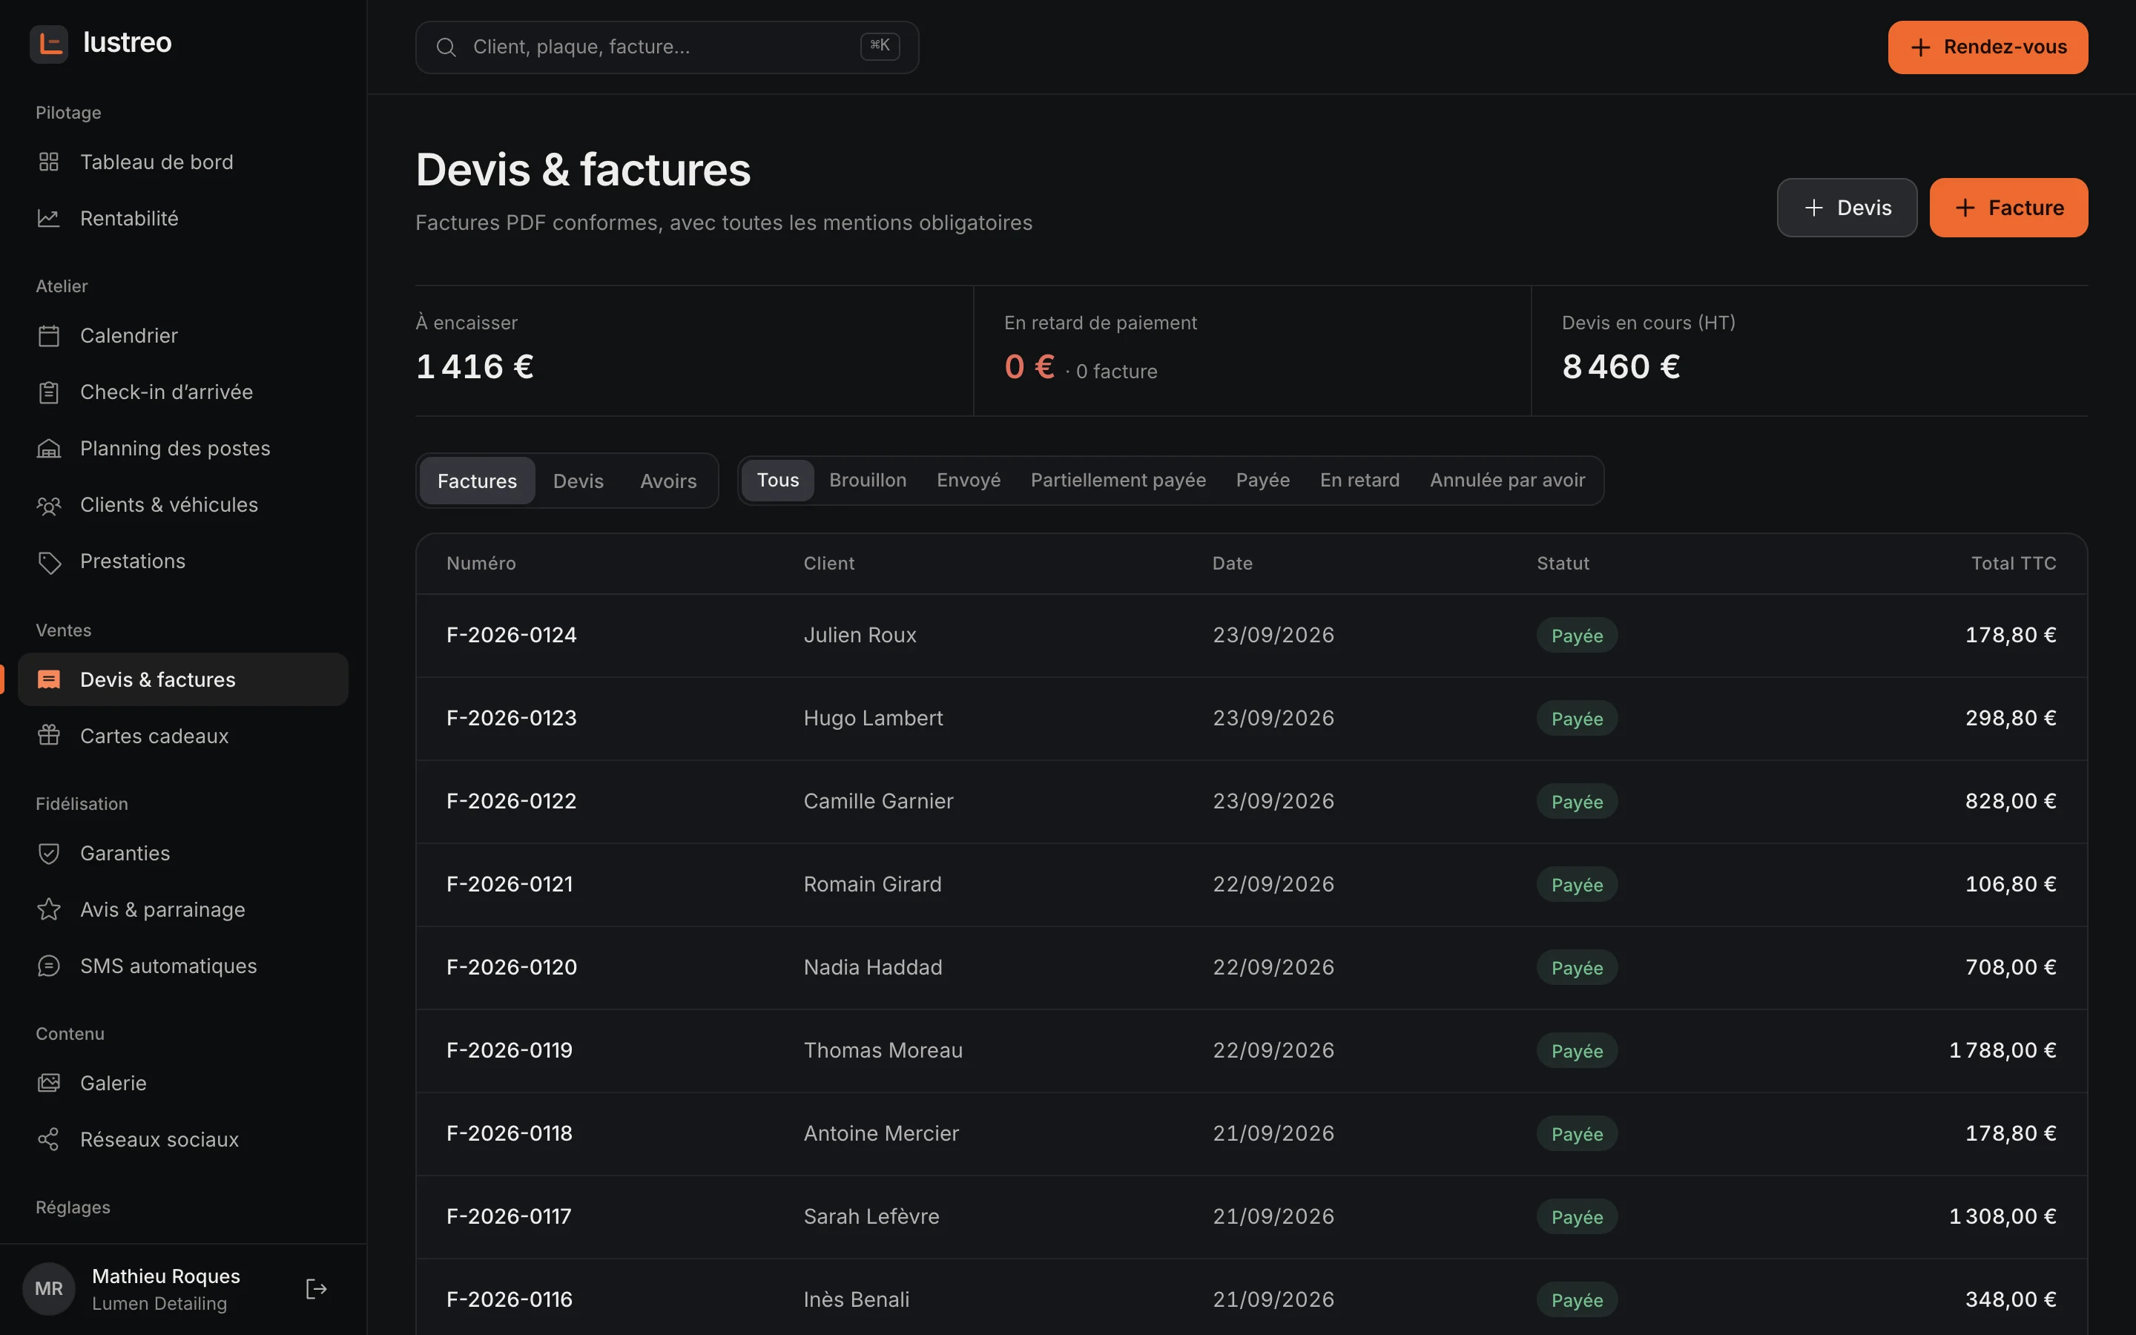Click the Numéro column header
Image resolution: width=2136 pixels, height=1335 pixels.
tap(481, 564)
